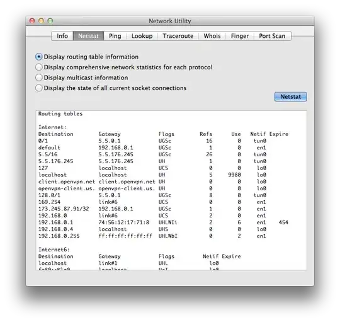Click the '169.254' destination entry
Image resolution: width=340 pixels, height=322 pixels.
(x=49, y=202)
